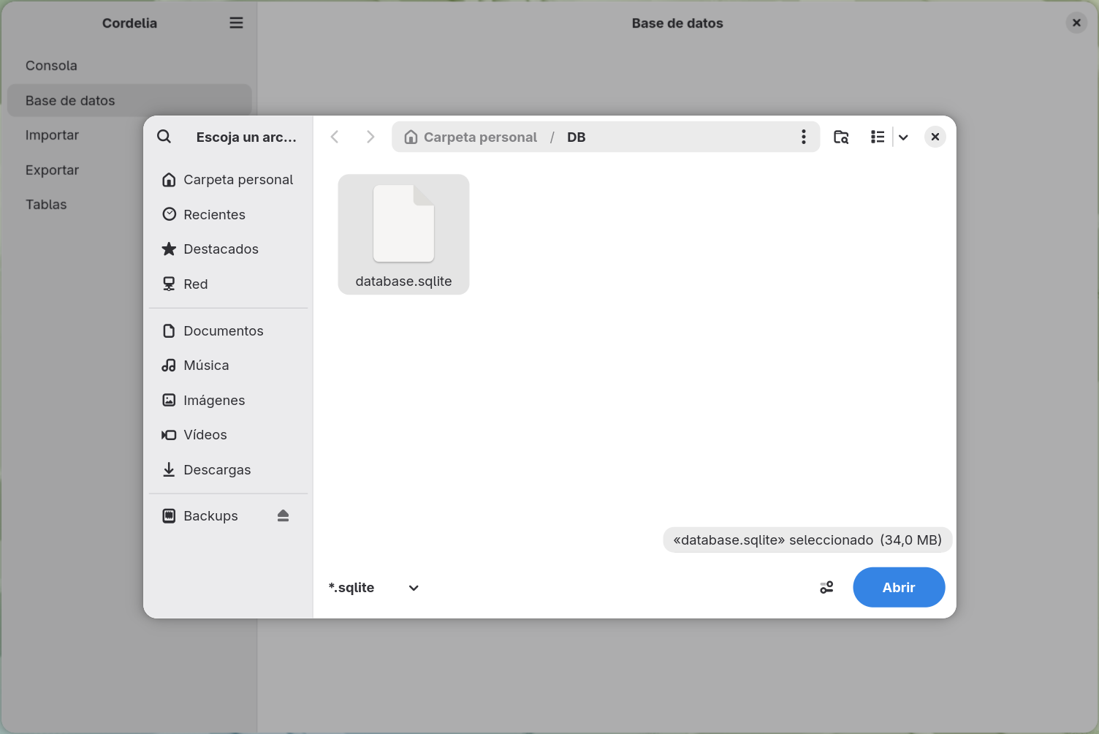Click the DB path segment

pos(577,137)
